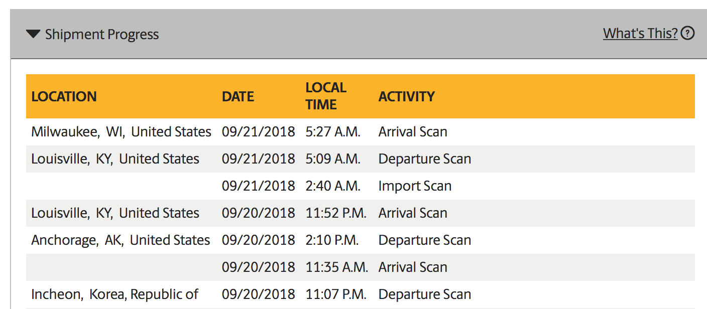Click the LOCATION column header

click(x=64, y=96)
